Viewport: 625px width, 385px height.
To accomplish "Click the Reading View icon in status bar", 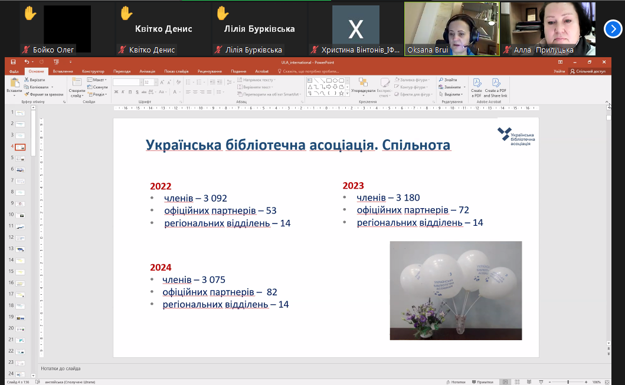I will 529,381.
